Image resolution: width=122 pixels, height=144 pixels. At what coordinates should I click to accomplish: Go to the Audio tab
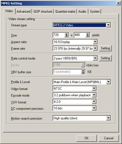pos(82,12)
